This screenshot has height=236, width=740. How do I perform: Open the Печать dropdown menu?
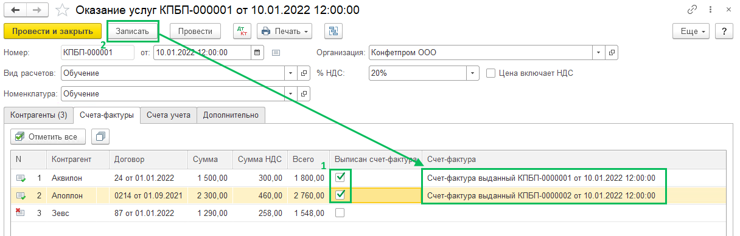click(285, 31)
